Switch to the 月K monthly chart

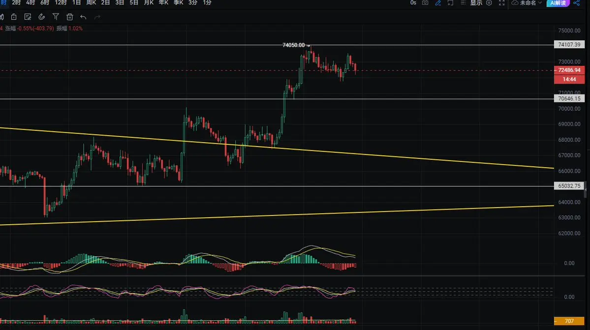[149, 2]
